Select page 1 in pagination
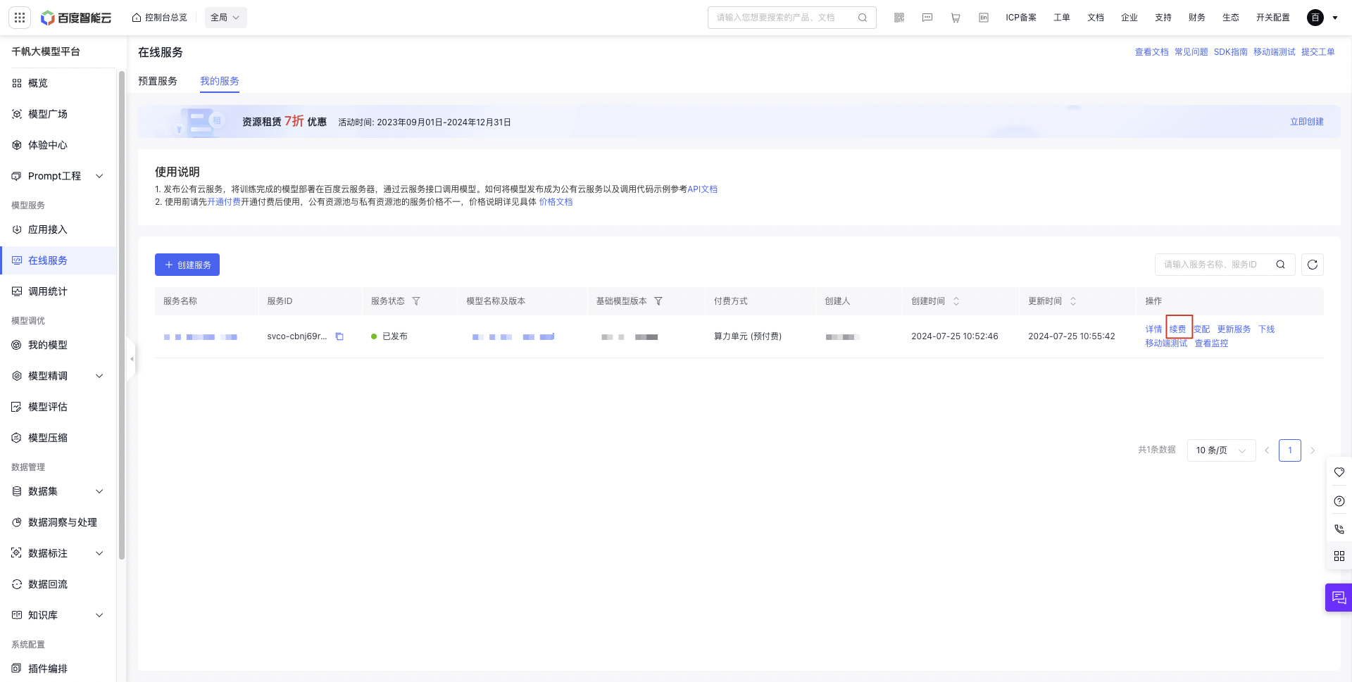This screenshot has height=682, width=1352. [x=1290, y=450]
